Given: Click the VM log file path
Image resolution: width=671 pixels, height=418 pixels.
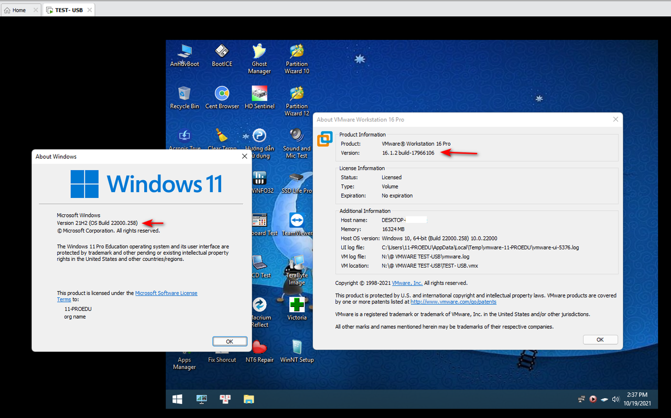Looking at the screenshot, I should 425,257.
